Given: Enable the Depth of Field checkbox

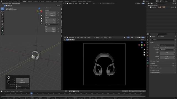Looking at the screenshot, I should coord(152,61).
